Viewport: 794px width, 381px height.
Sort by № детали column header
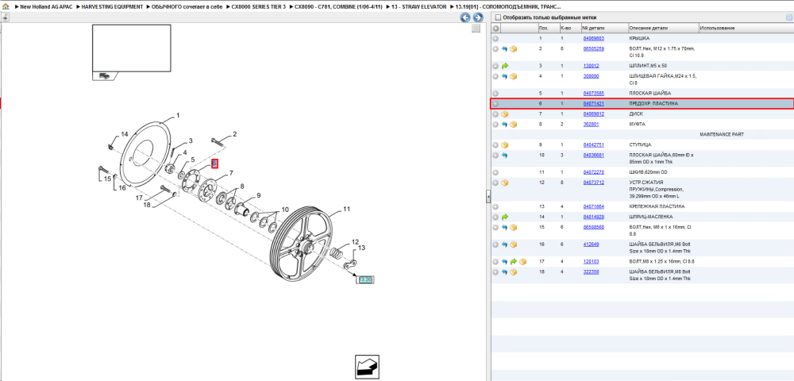pos(604,29)
